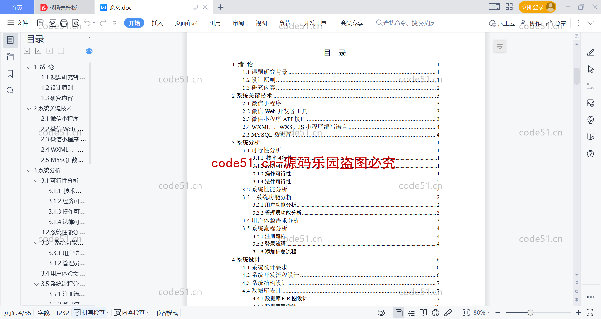The height and width of the screenshot is (319, 601).
Task: Toggle 拼写检查 spell check
Action: pyautogui.click(x=90, y=312)
